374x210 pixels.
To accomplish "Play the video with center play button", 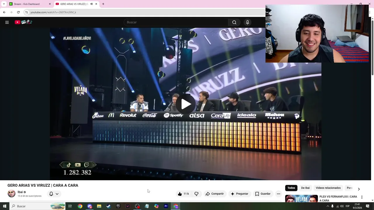I will click(x=186, y=104).
